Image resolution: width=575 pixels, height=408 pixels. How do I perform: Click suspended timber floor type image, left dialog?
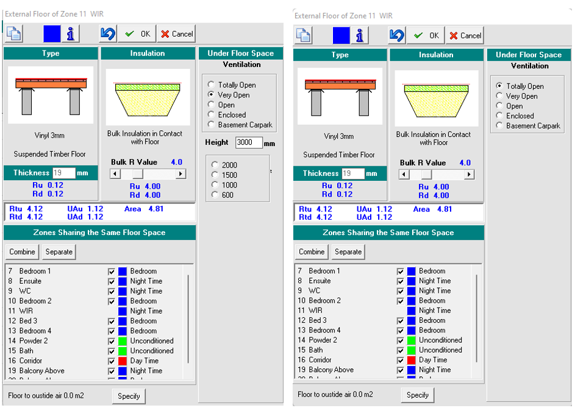pyautogui.click(x=51, y=94)
